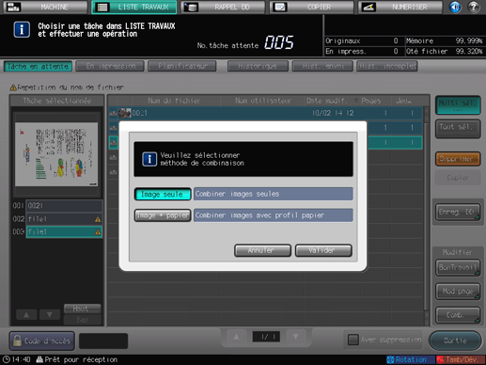
Task: Move selected task up arrow
Action: tap(26, 314)
